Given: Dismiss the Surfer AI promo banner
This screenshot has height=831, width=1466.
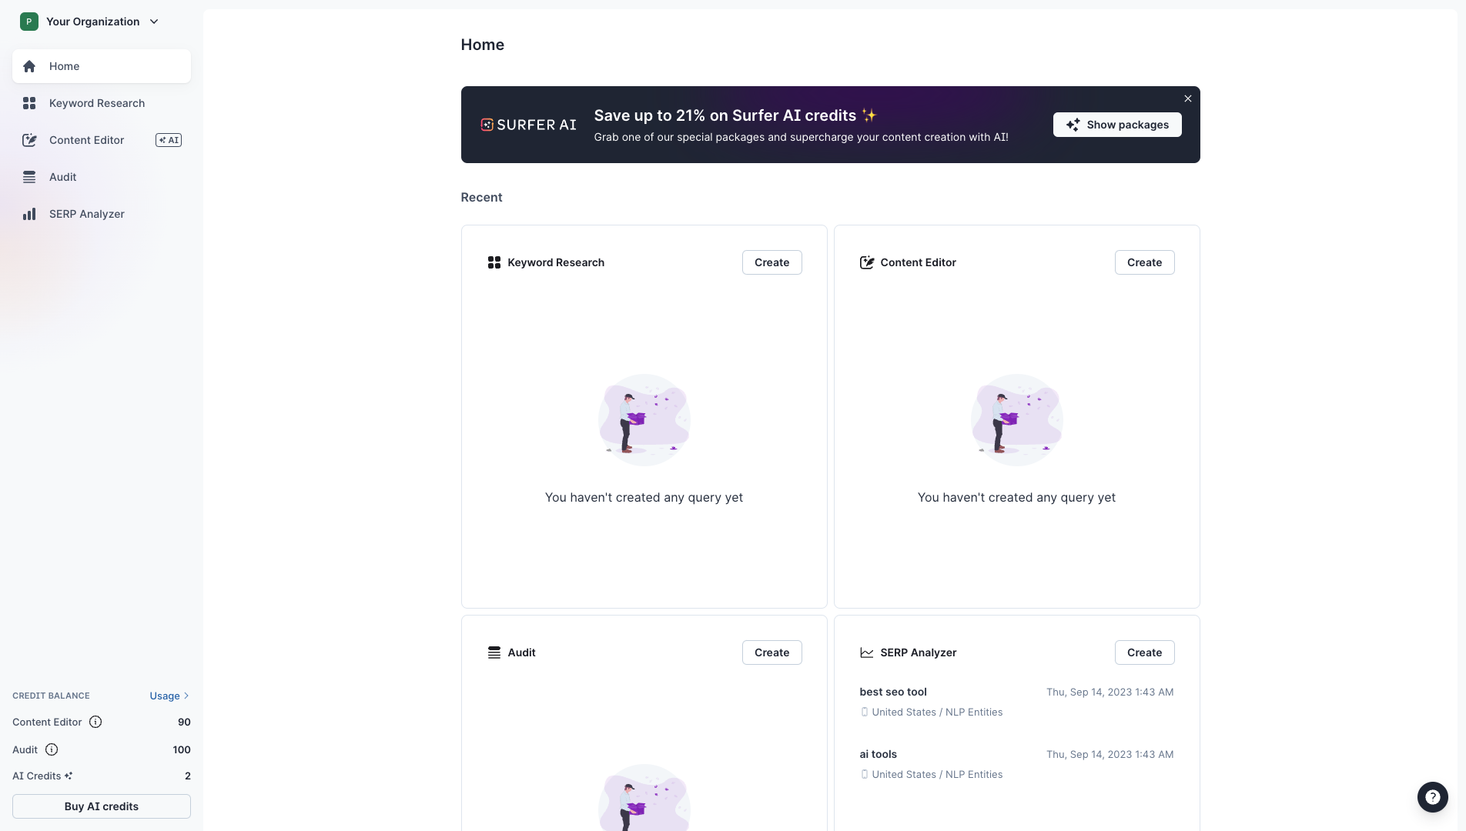Looking at the screenshot, I should click(1187, 98).
